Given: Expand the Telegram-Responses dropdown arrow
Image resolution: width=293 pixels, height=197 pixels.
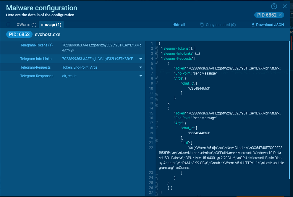Looking at the screenshot, I should point(141,76).
